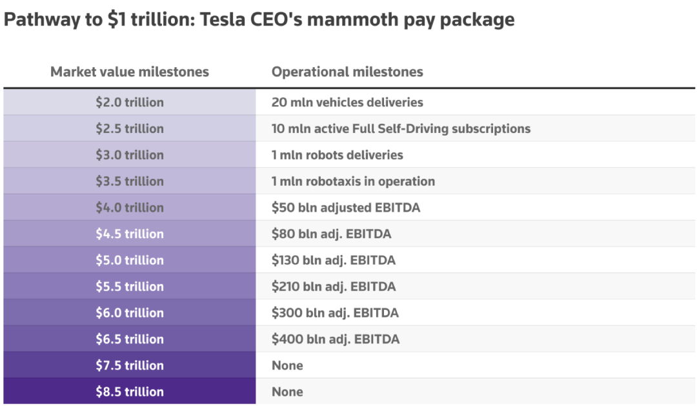The width and height of the screenshot is (697, 406).
Task: Click the "$130 bln adj. EBITDA" milestone
Action: click(333, 260)
